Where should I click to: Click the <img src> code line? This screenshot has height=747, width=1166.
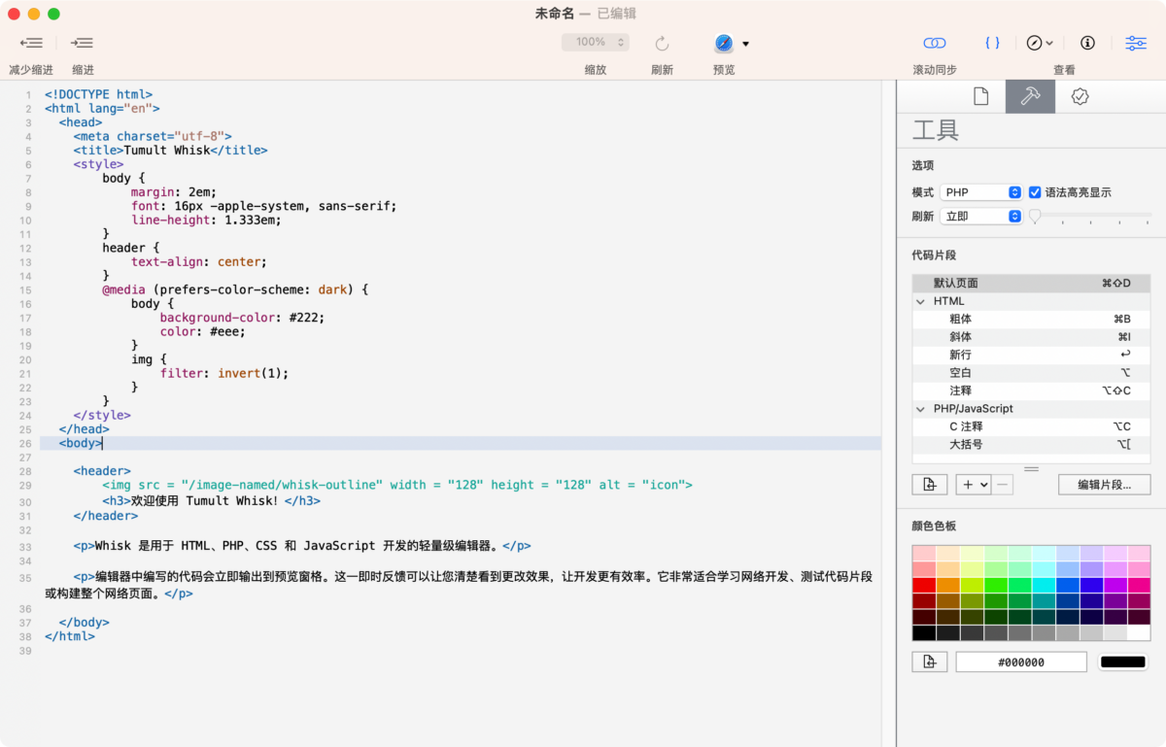tap(397, 485)
